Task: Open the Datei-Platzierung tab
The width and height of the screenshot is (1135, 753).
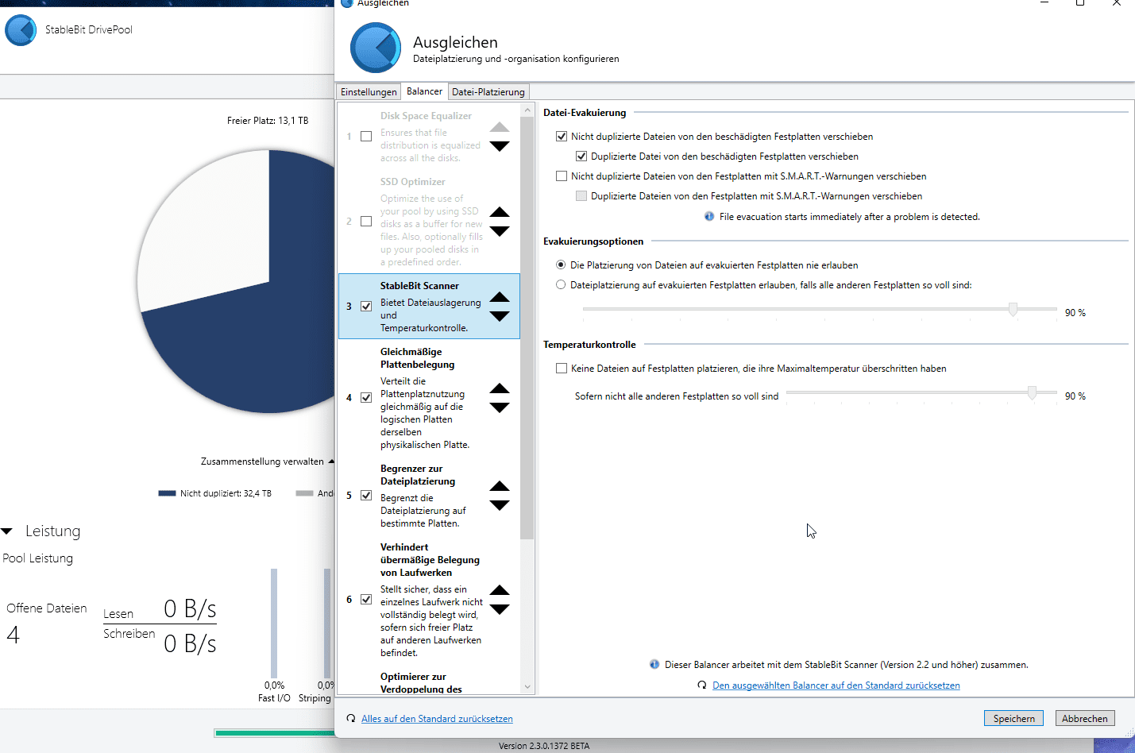Action: pos(488,92)
